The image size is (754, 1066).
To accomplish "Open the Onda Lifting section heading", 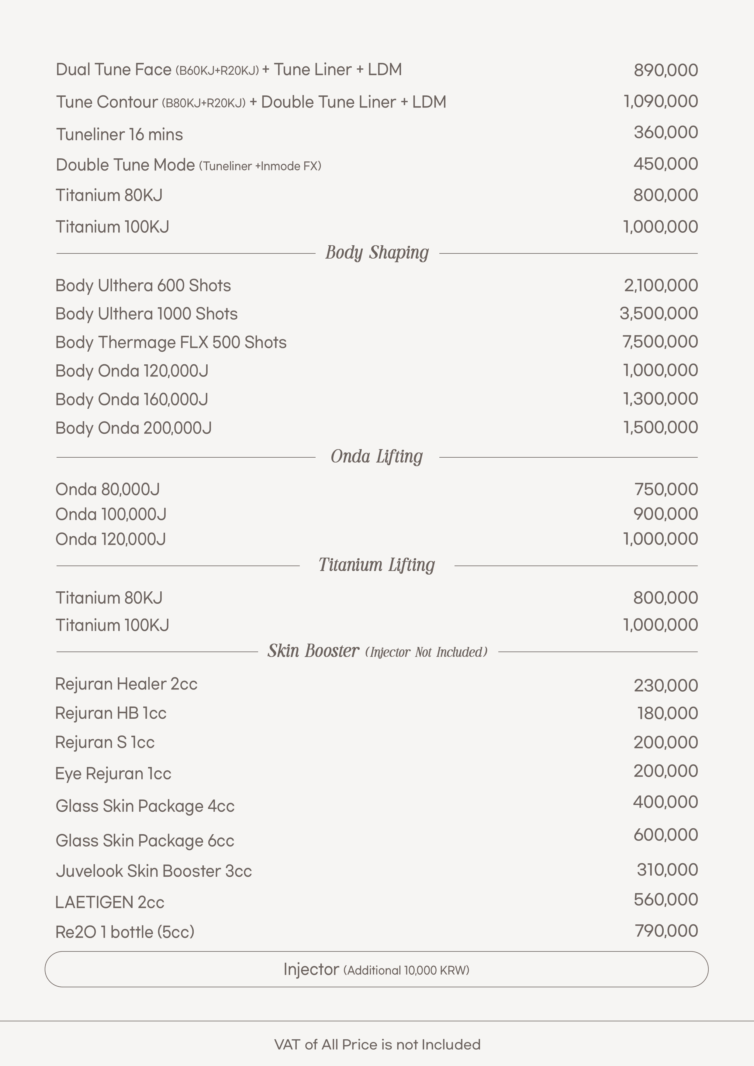I will [377, 457].
